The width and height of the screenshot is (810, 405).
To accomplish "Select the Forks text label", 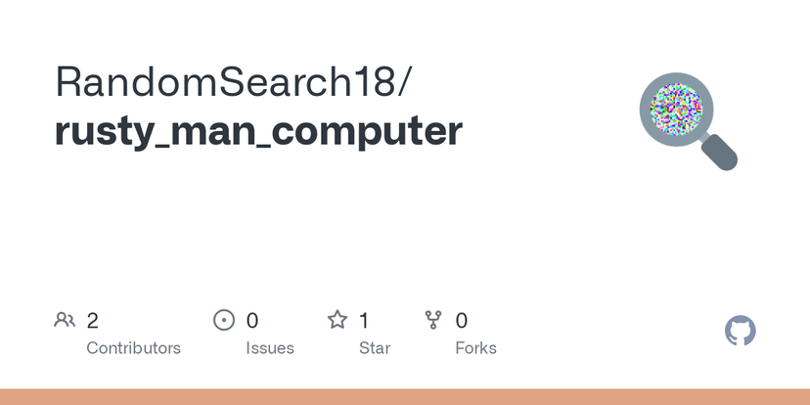I will coord(475,348).
